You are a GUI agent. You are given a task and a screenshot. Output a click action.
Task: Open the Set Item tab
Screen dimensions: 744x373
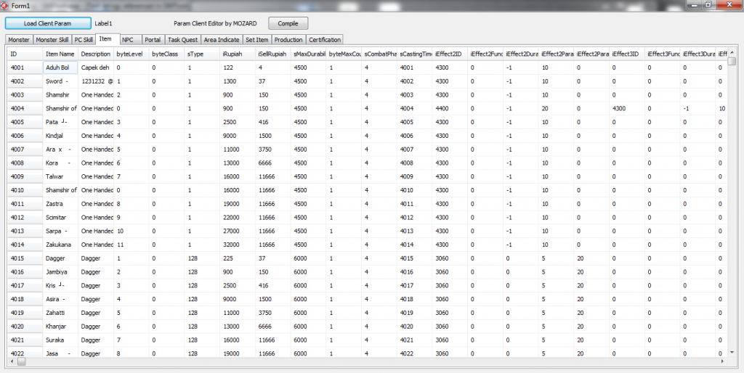pos(257,40)
